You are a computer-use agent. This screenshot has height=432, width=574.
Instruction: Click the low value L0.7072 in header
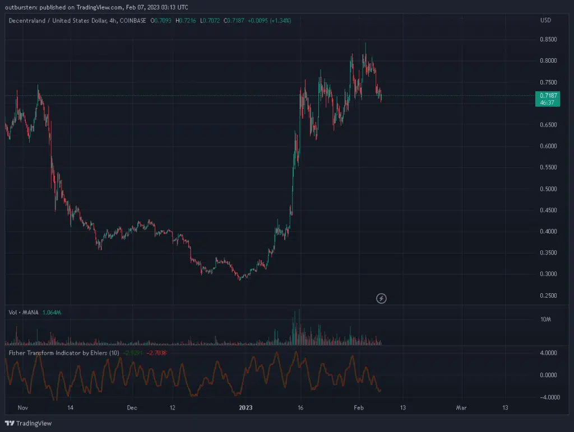pyautogui.click(x=210, y=21)
